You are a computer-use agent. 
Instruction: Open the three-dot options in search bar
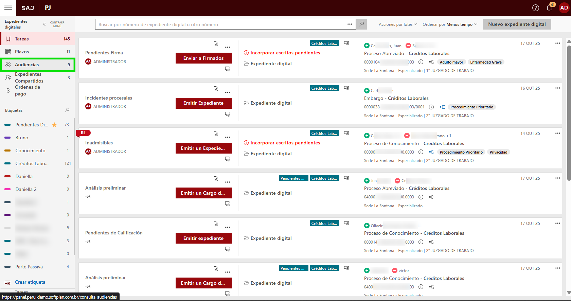pyautogui.click(x=350, y=24)
